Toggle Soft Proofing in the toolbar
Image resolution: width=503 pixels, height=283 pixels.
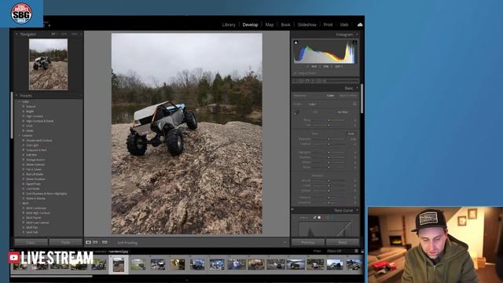pos(127,243)
